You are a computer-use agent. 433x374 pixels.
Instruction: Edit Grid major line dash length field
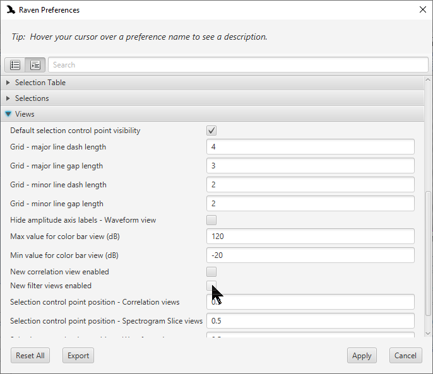pos(311,147)
